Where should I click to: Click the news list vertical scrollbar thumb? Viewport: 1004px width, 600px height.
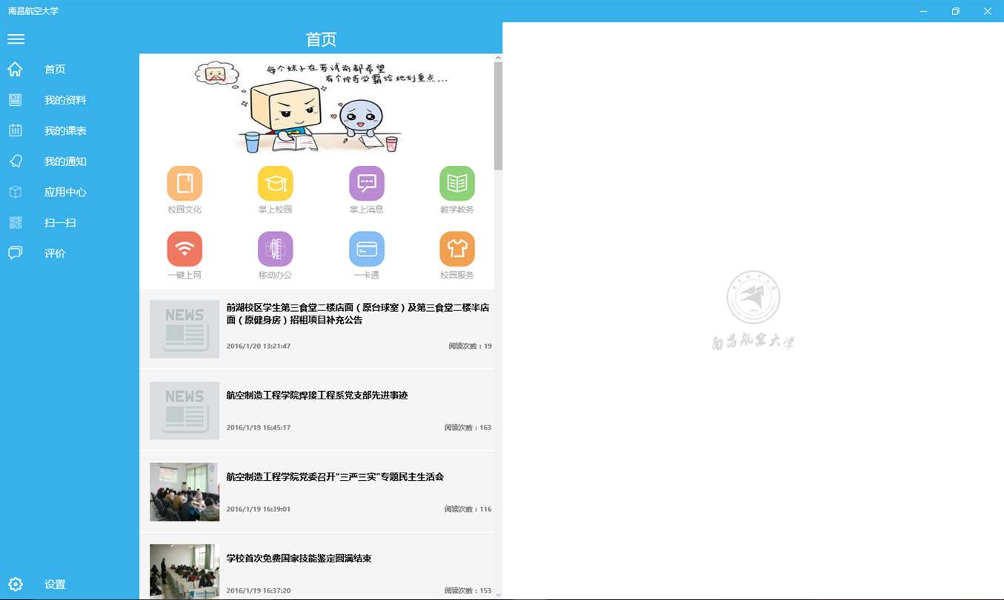(x=498, y=116)
